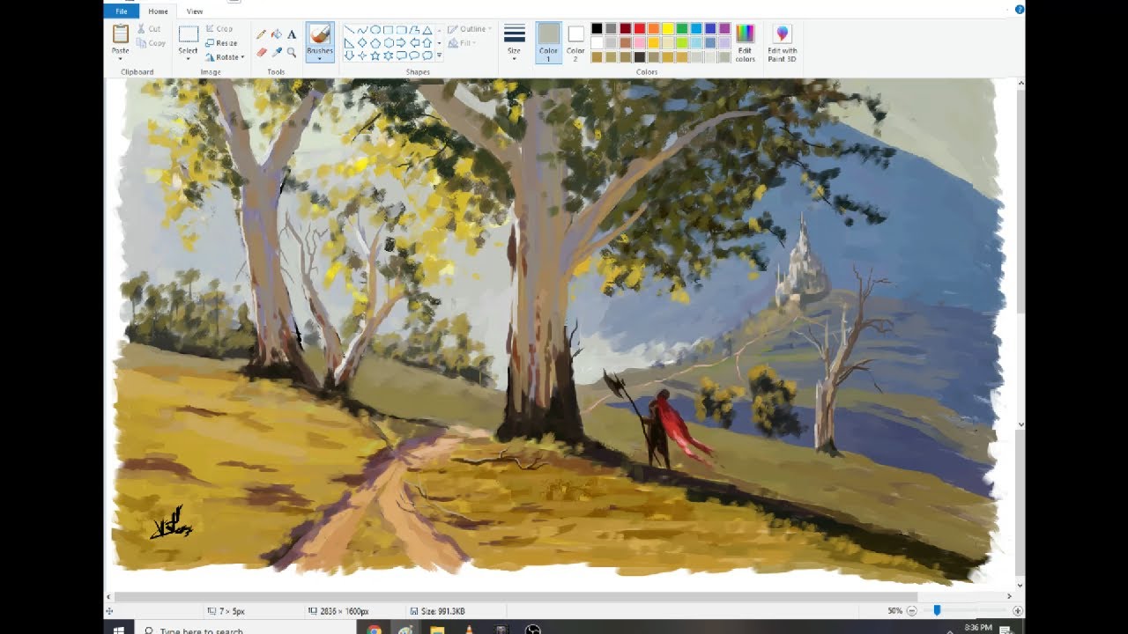Choose the Pentagon shape
Screen dimensions: 1128x634
tap(375, 42)
